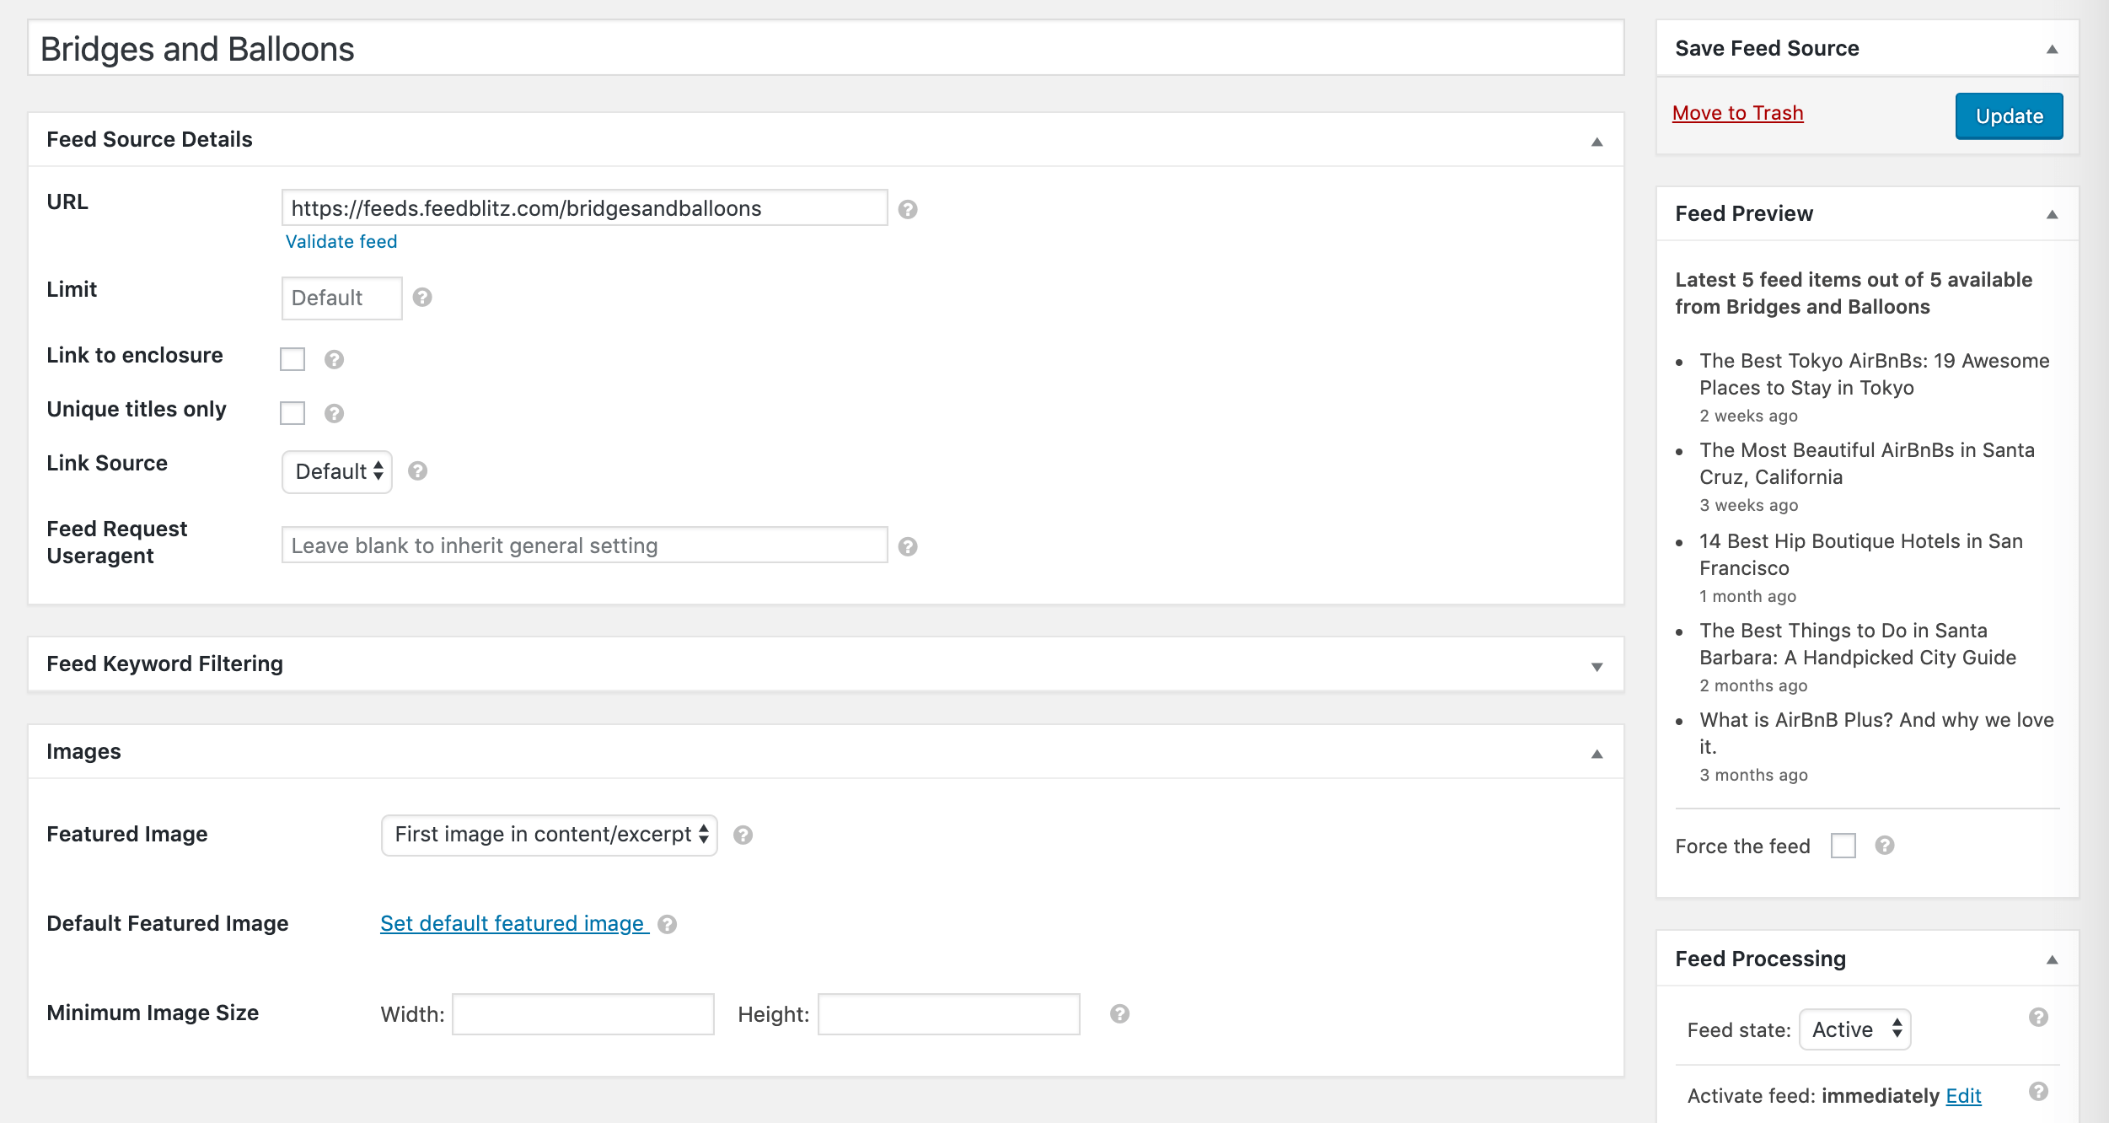The height and width of the screenshot is (1123, 2109).
Task: Click the Feed Preview heading
Action: click(1744, 214)
